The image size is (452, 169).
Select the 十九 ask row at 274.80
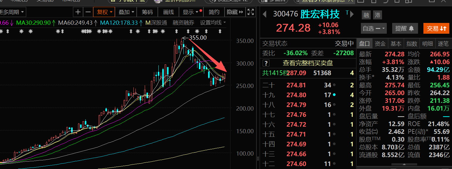308,95
